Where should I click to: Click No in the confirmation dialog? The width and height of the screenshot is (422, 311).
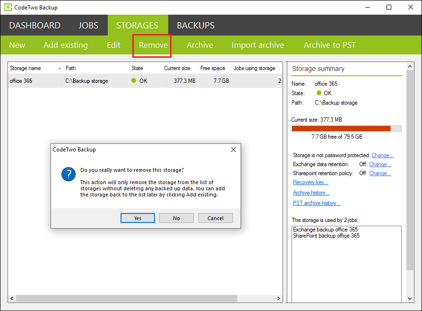click(x=177, y=218)
